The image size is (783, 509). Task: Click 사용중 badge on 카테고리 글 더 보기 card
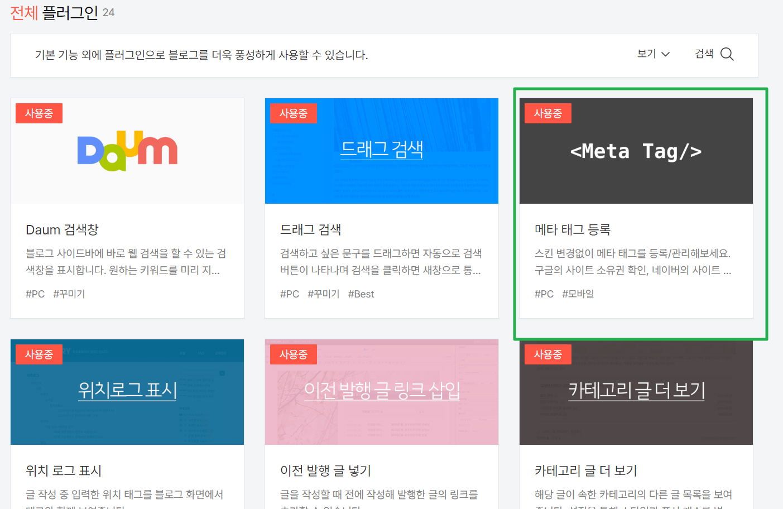tap(548, 354)
